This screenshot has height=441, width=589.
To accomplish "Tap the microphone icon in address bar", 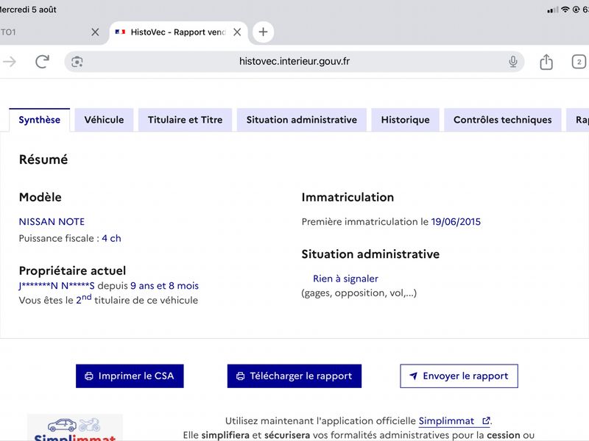I will click(x=512, y=62).
